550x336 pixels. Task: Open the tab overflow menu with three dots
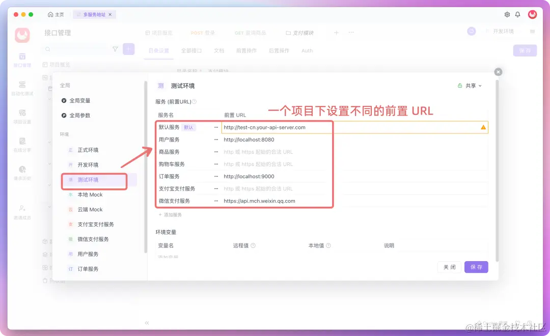(x=350, y=32)
